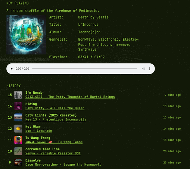
Task: Click the track title Hiding
Action: 31,104
